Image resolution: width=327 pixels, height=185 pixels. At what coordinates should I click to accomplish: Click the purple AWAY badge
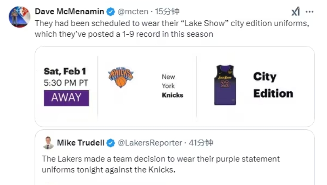coord(66,98)
